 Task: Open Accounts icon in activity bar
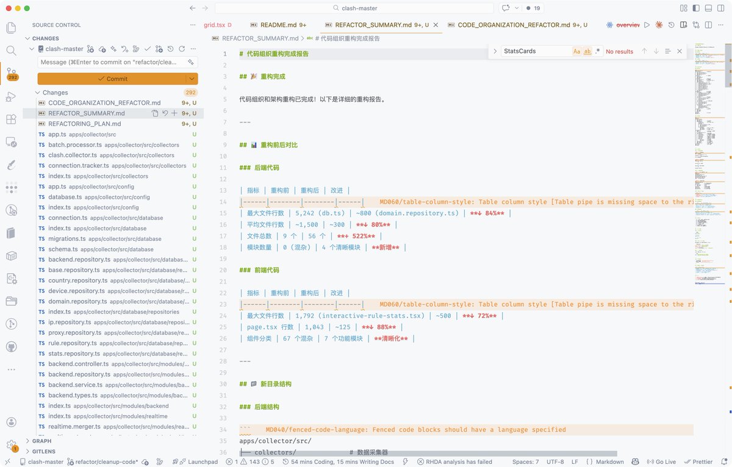click(x=11, y=422)
